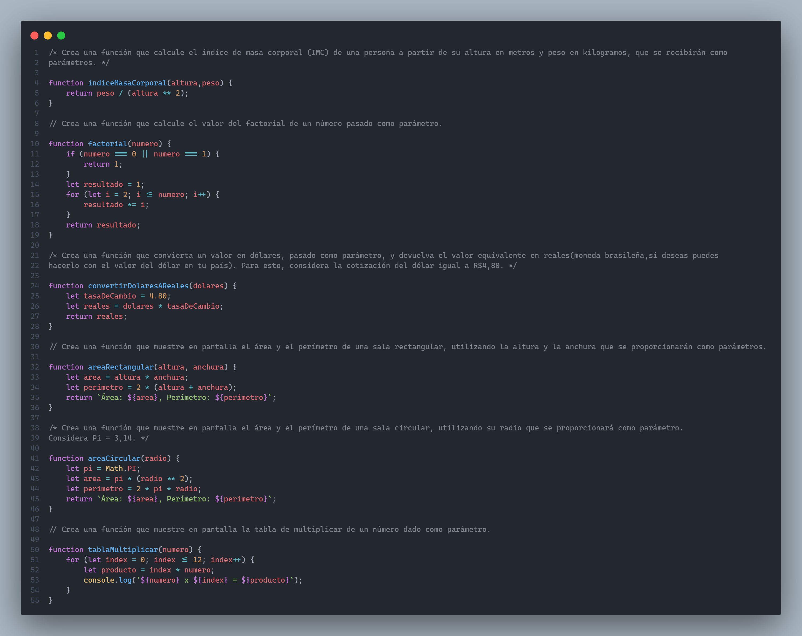Click the function name indiceMasaCorporal
This screenshot has width=802, height=636.
click(x=127, y=83)
